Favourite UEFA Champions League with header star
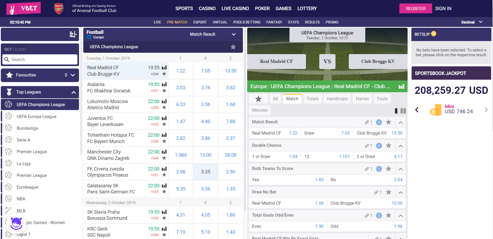The width and height of the screenshot is (493, 239). 233,47
